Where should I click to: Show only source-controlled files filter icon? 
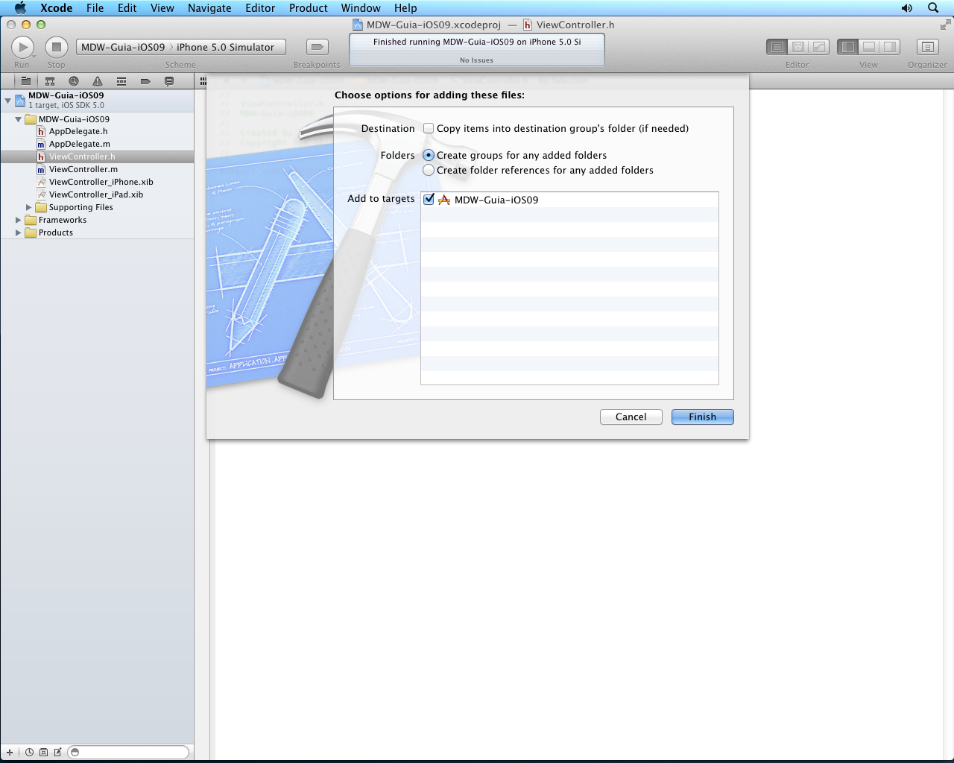pyautogui.click(x=43, y=753)
